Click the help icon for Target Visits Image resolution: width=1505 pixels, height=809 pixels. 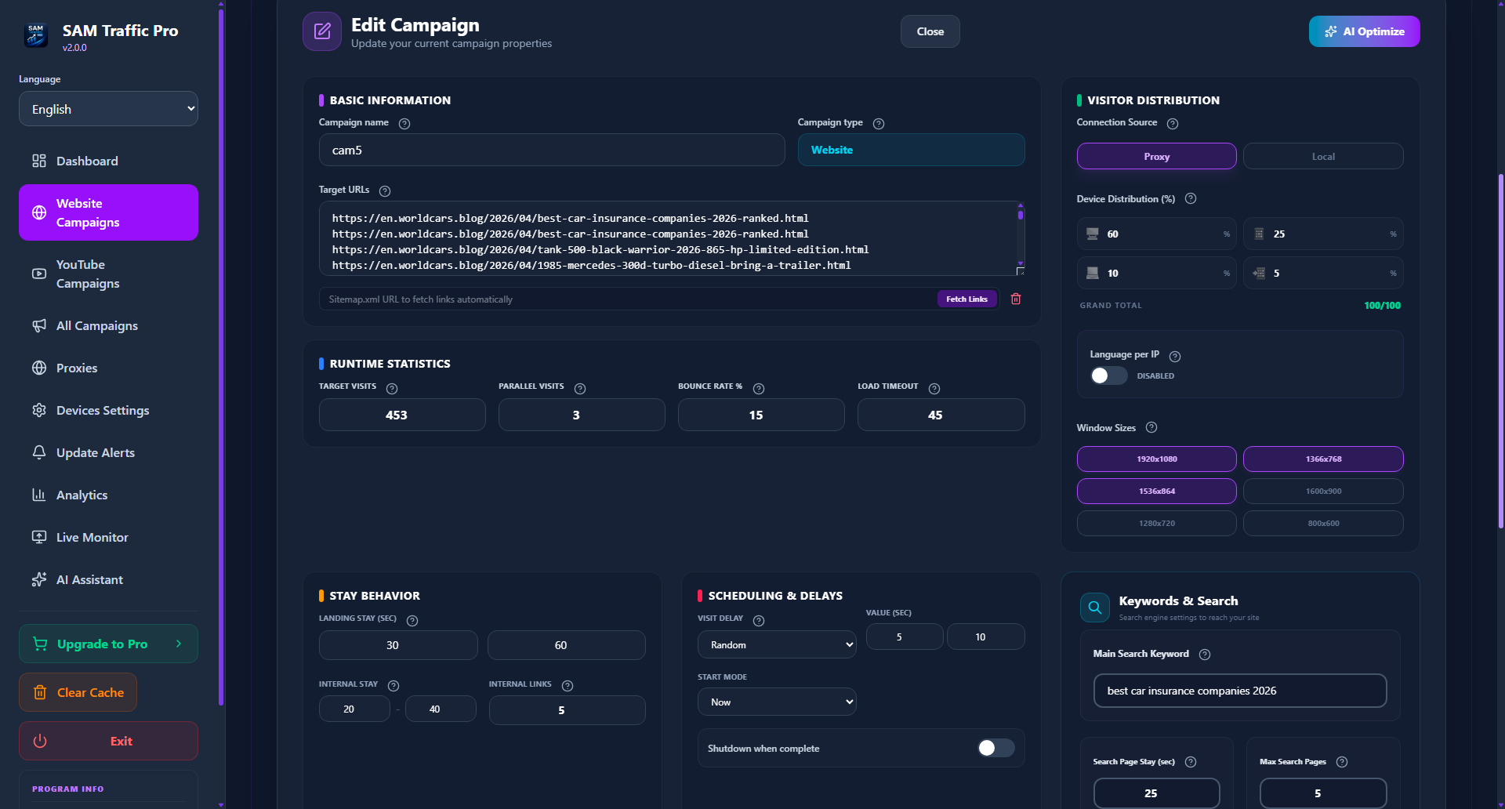[392, 389]
